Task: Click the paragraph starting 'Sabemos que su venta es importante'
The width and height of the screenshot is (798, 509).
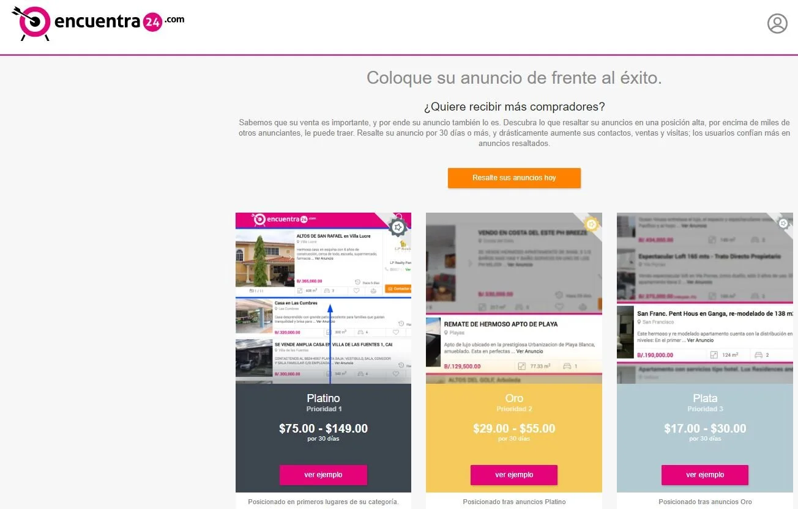Action: pyautogui.click(x=514, y=133)
